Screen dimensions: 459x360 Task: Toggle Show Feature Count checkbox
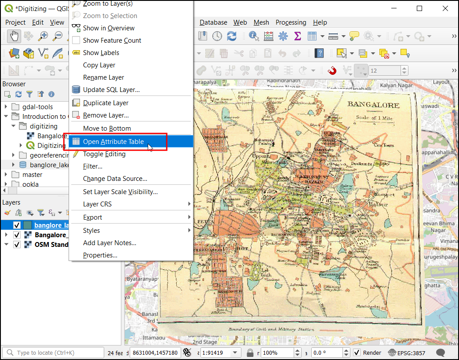point(76,40)
